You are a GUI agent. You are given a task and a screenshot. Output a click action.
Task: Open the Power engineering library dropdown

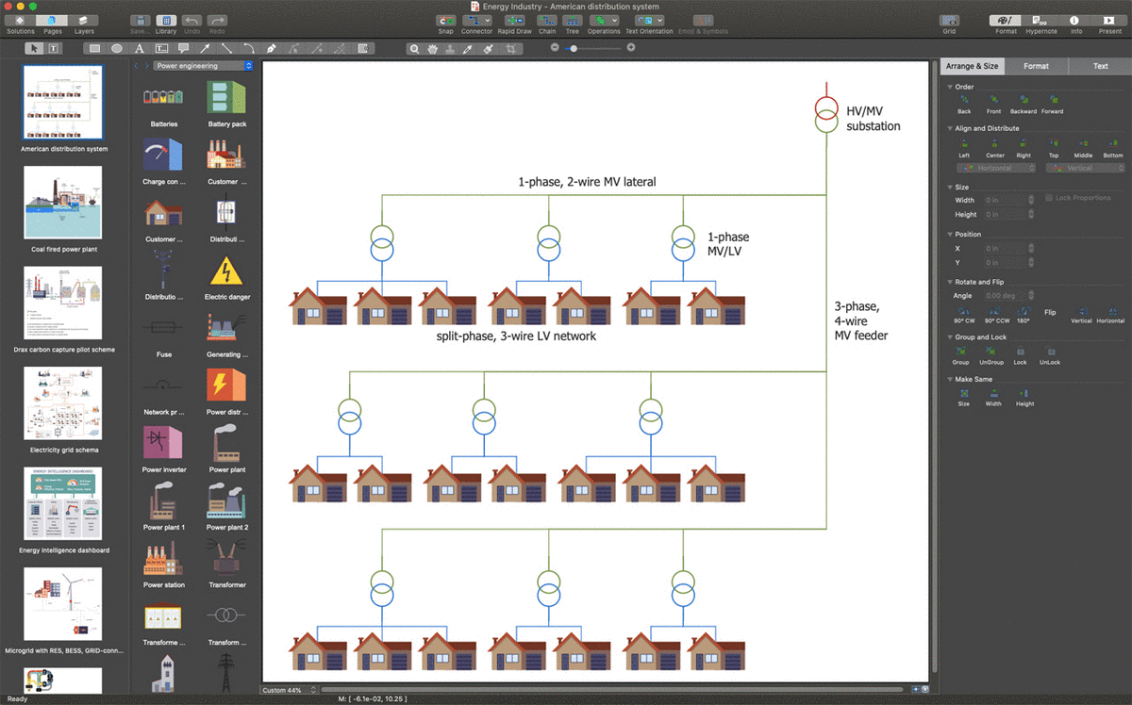point(204,66)
